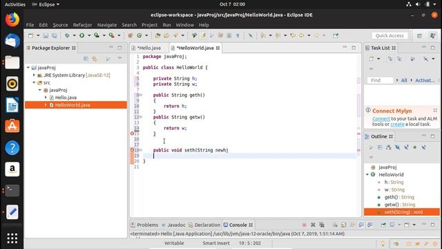Open the Navigate menu
The height and width of the screenshot is (249, 442).
point(107,25)
